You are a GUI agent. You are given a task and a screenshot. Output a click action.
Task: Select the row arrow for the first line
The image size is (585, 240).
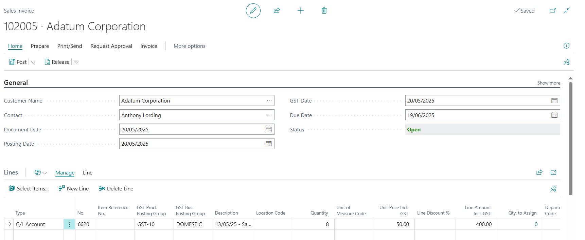[x=9, y=224]
